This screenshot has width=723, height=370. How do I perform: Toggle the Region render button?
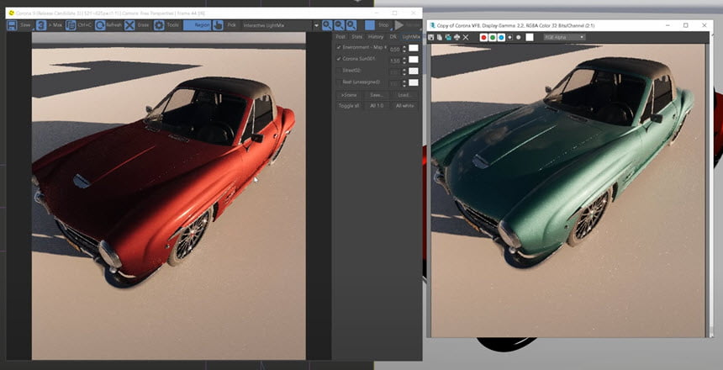pos(198,25)
